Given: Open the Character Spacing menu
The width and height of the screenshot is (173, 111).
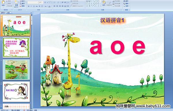Looking at the screenshot, I should point(42,6).
